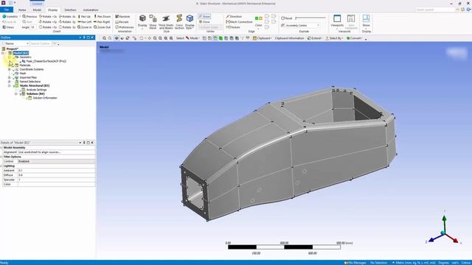472x265 pixels.
Task: Click the Show Mesh icon
Action: [153, 21]
